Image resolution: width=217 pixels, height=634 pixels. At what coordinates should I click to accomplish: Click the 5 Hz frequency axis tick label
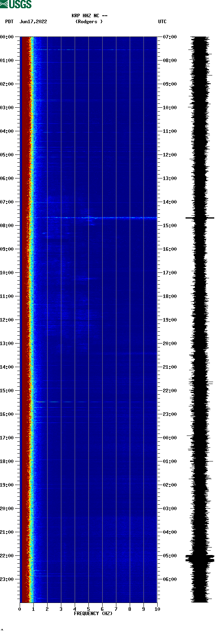(x=88, y=609)
